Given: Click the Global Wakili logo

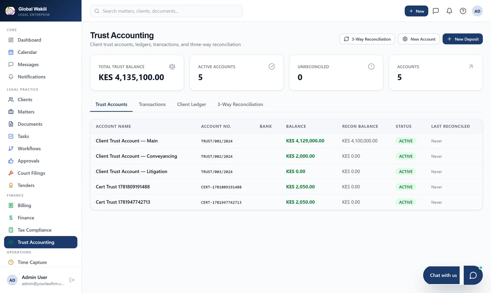Looking at the screenshot, I should [x=10, y=11].
